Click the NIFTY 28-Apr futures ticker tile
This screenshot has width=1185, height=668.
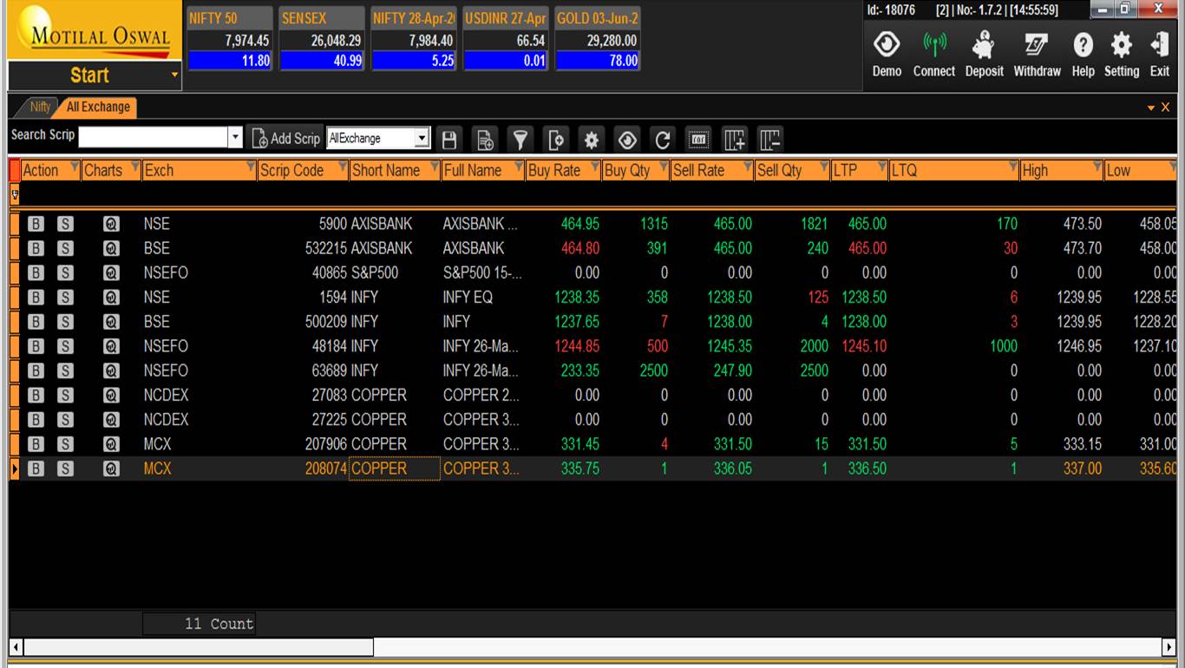tap(414, 39)
